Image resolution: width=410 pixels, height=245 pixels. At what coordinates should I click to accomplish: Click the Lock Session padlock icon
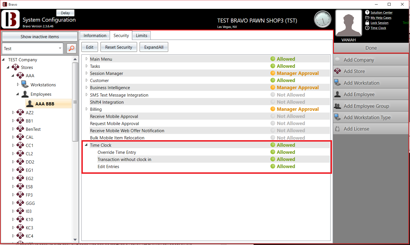pyautogui.click(x=367, y=23)
